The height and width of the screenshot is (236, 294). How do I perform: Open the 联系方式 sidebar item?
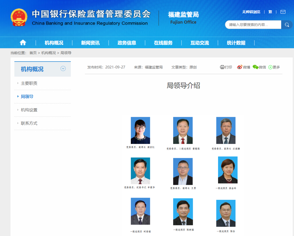pyautogui.click(x=29, y=123)
